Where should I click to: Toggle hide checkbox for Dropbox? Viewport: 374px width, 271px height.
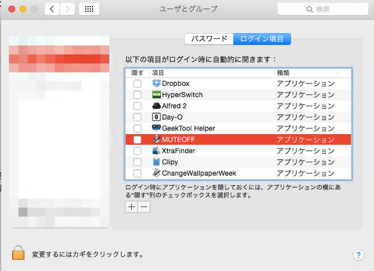pyautogui.click(x=137, y=84)
